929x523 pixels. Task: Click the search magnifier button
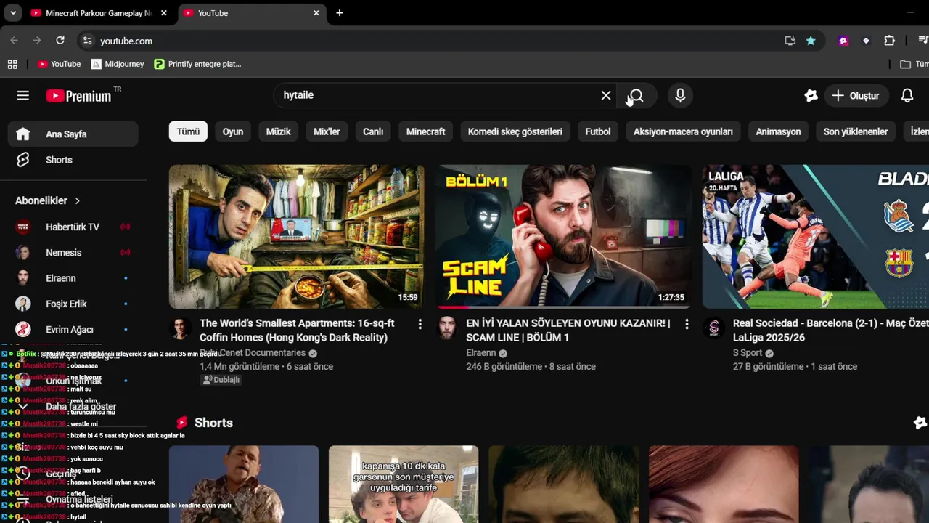coord(637,95)
